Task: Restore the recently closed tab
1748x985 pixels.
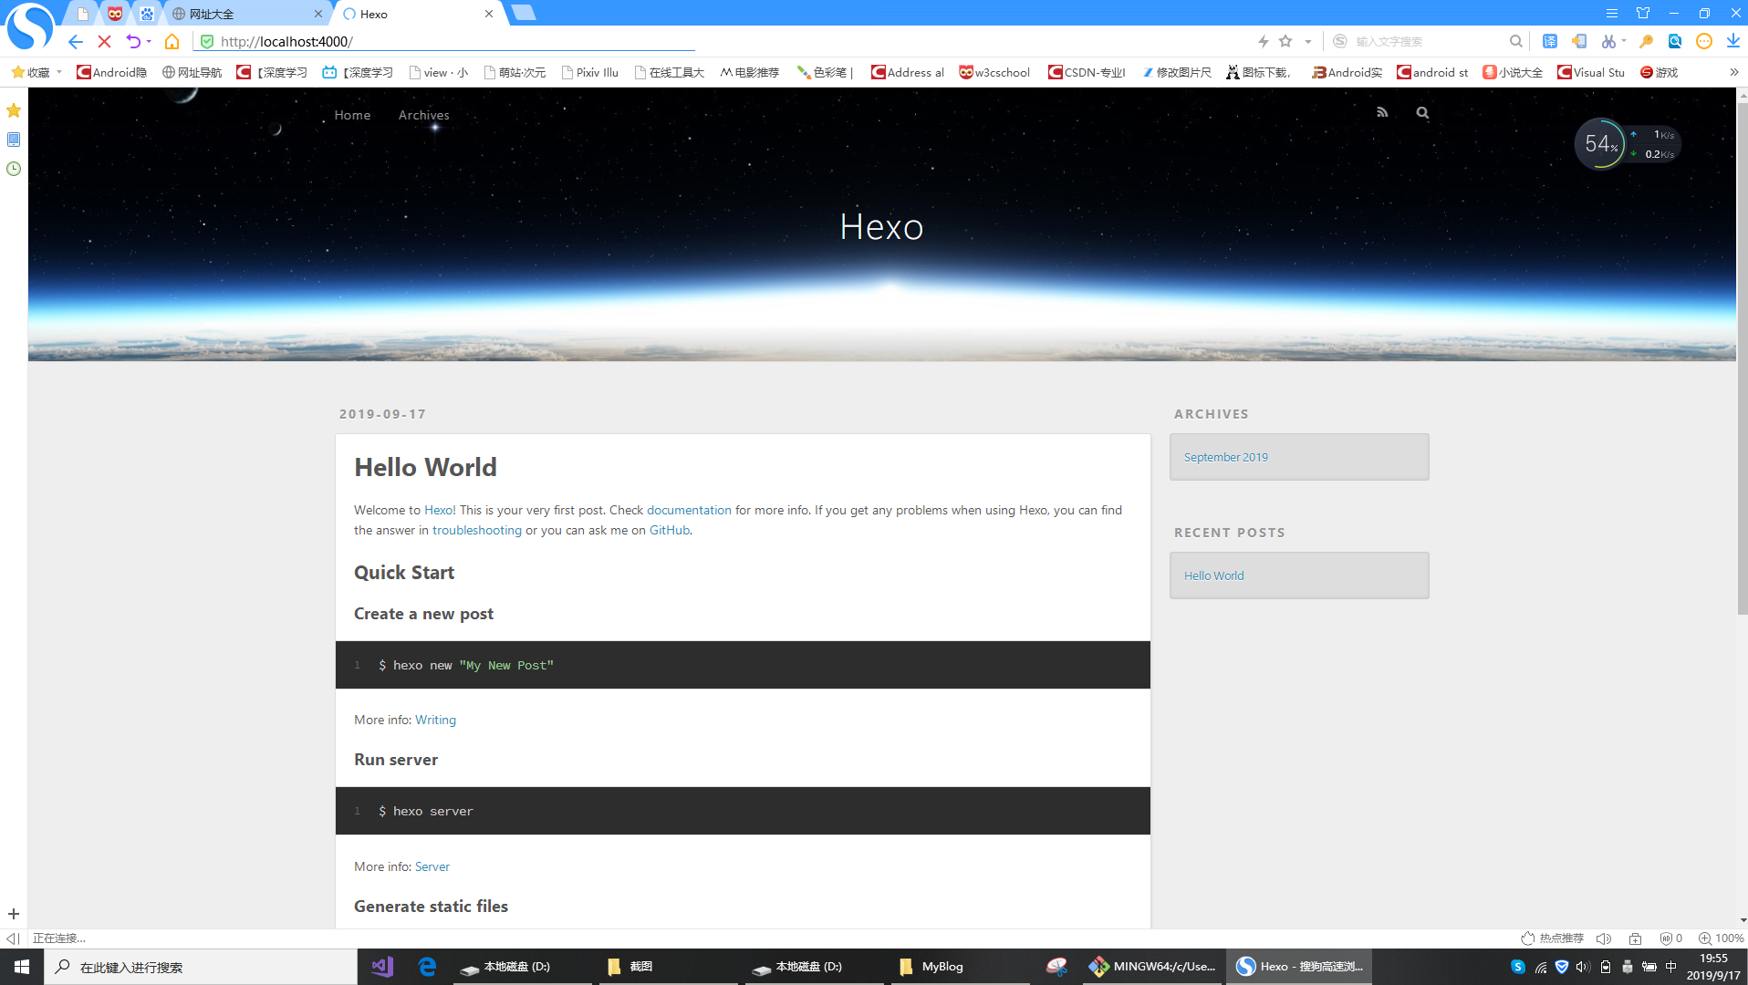Action: point(133,41)
